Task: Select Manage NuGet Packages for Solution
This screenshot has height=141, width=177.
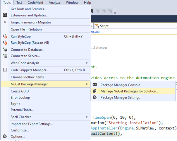Action: [x=133, y=91]
